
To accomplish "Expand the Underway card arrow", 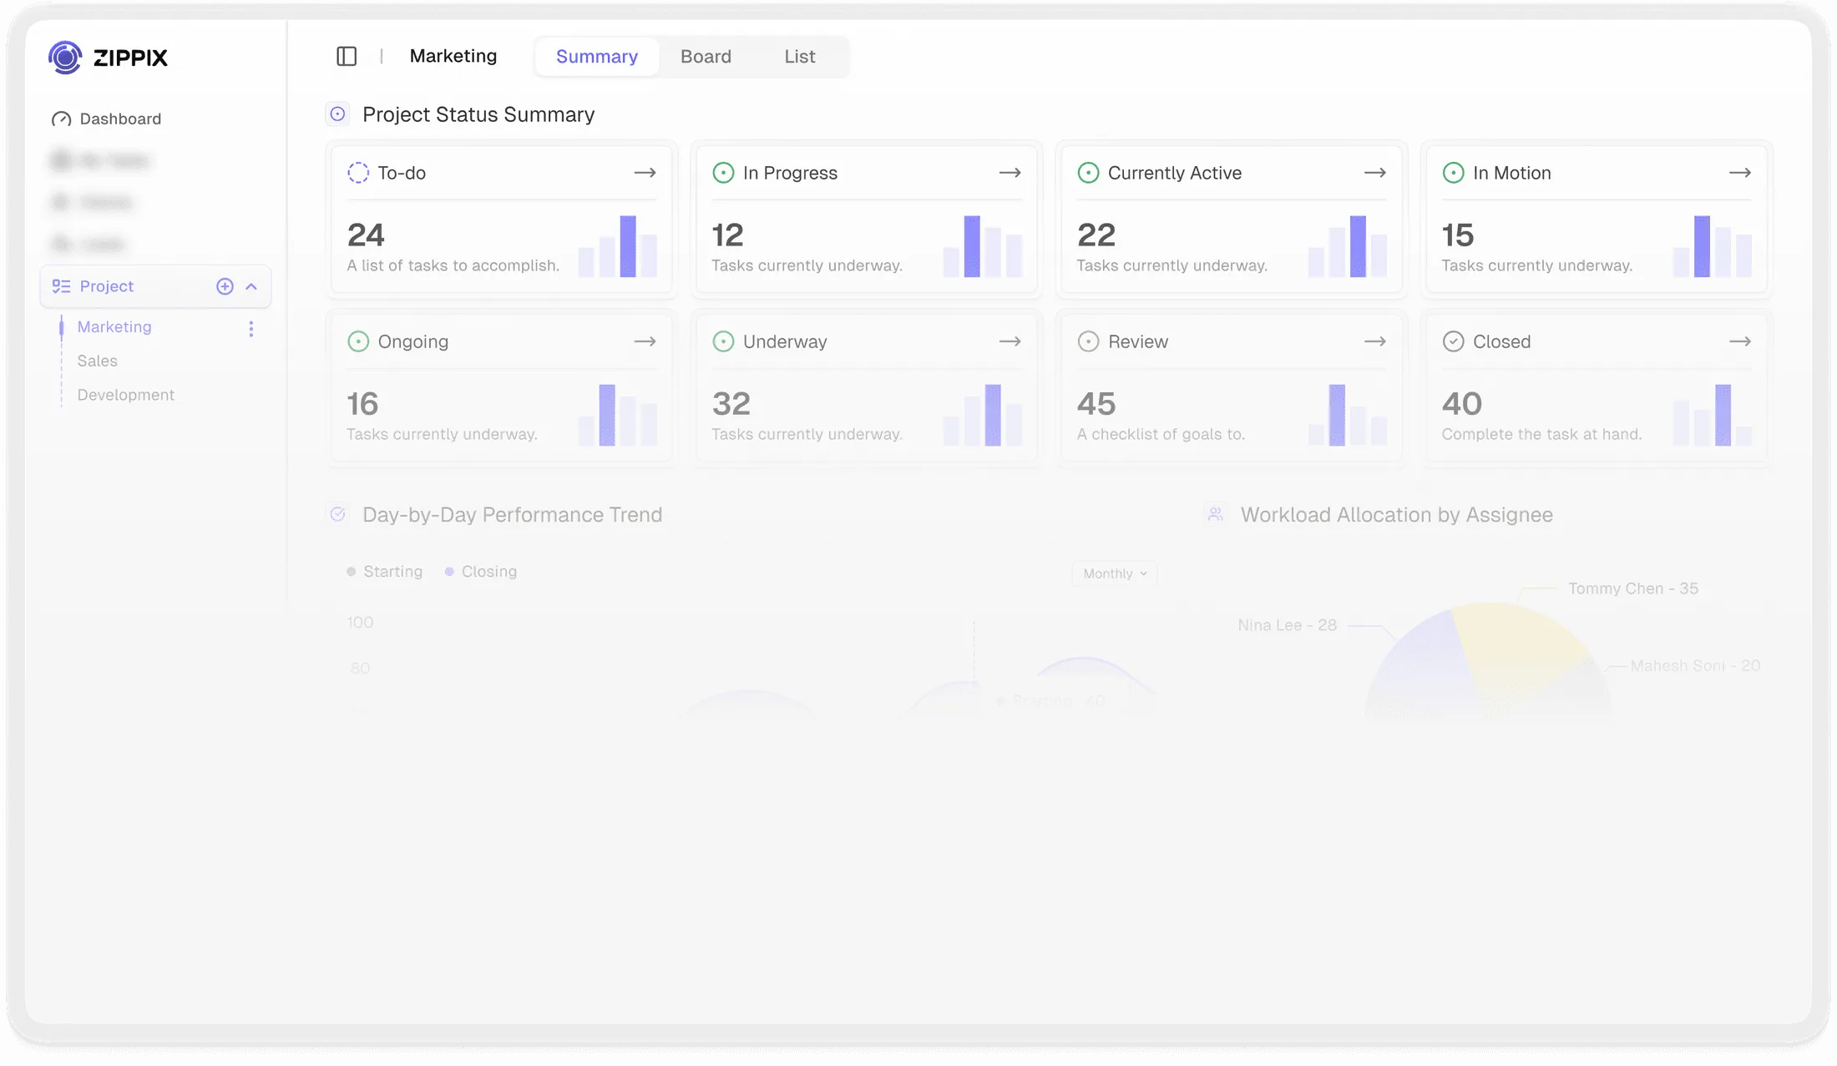I will (1010, 341).
